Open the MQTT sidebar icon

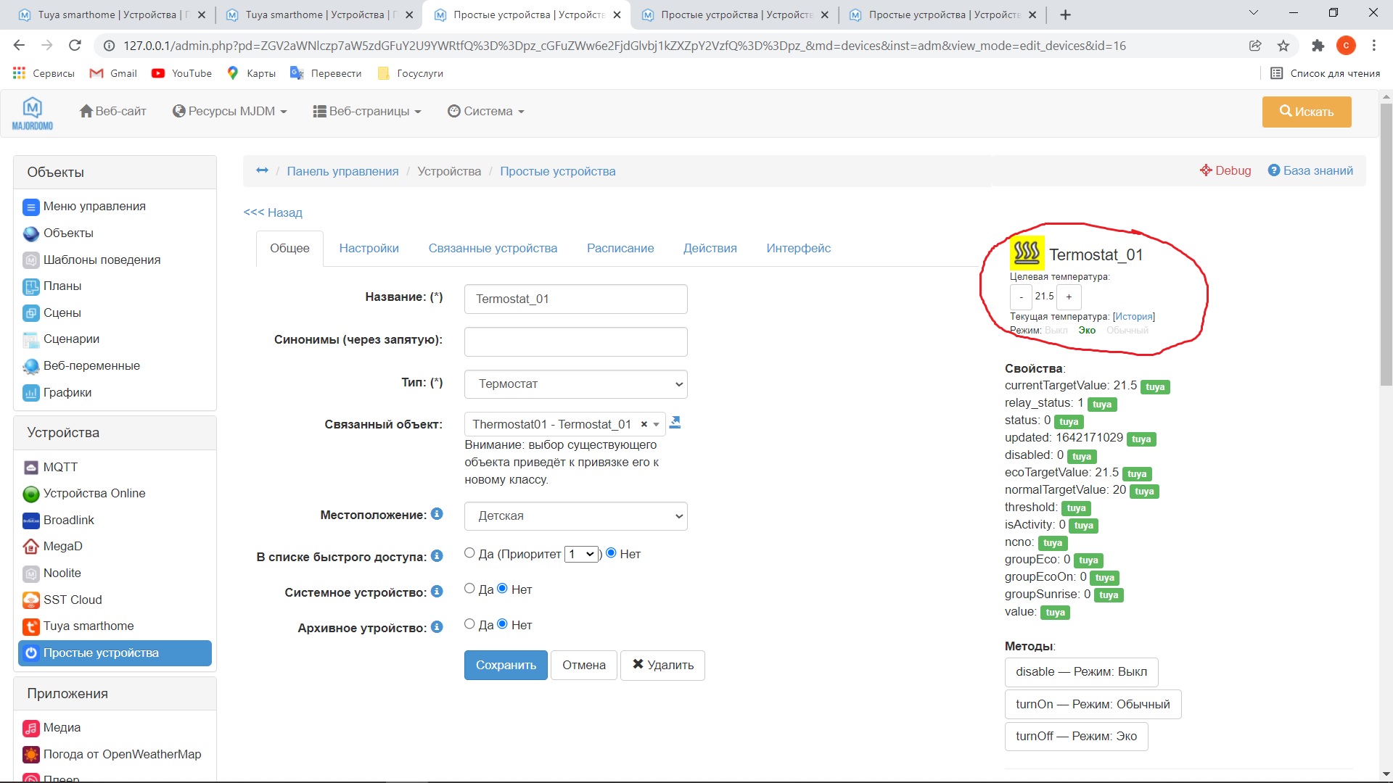[x=30, y=468]
